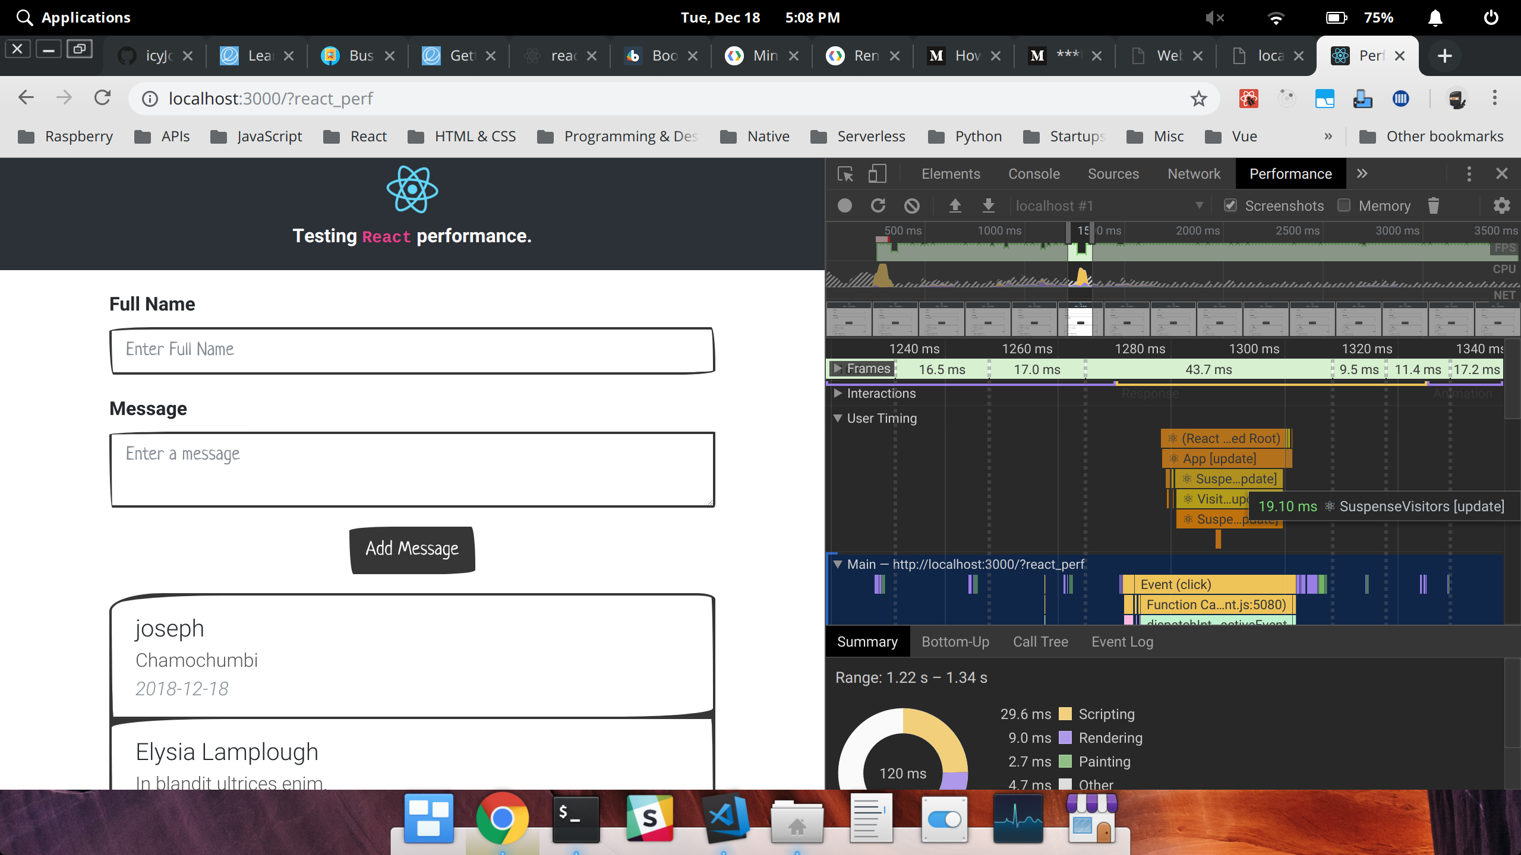Expand the Frames track
This screenshot has height=855, width=1521.
click(x=837, y=369)
